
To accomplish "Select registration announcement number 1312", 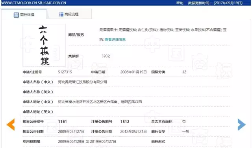I will 125,122.
